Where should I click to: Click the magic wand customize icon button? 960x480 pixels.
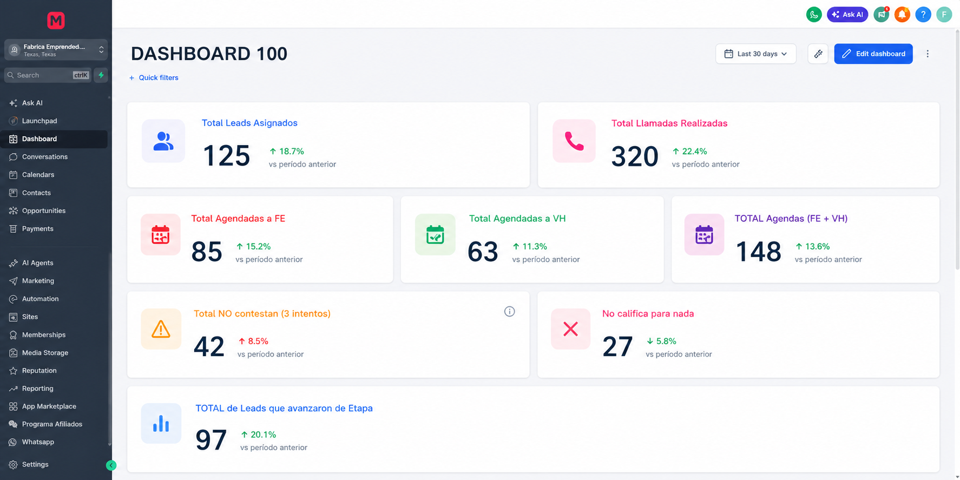click(818, 54)
